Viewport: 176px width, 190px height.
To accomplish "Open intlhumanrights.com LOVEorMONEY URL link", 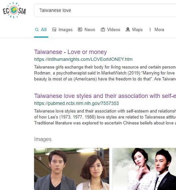I will click(x=83, y=59).
